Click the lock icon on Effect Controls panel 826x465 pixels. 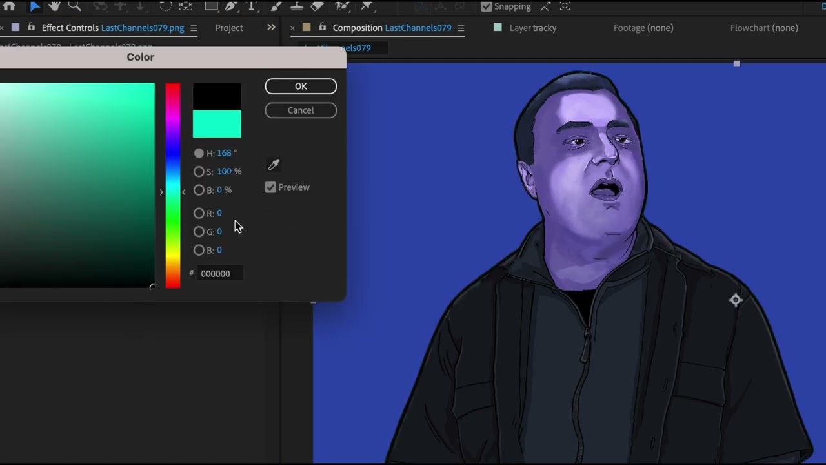tap(31, 28)
